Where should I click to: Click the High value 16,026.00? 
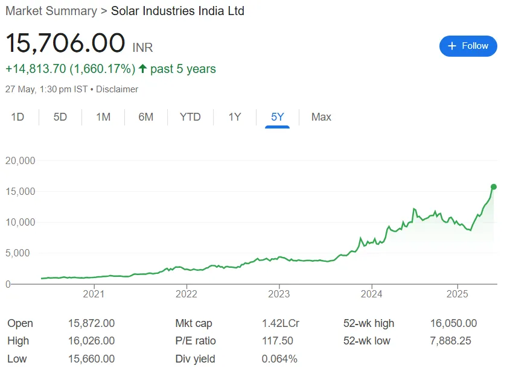92,341
